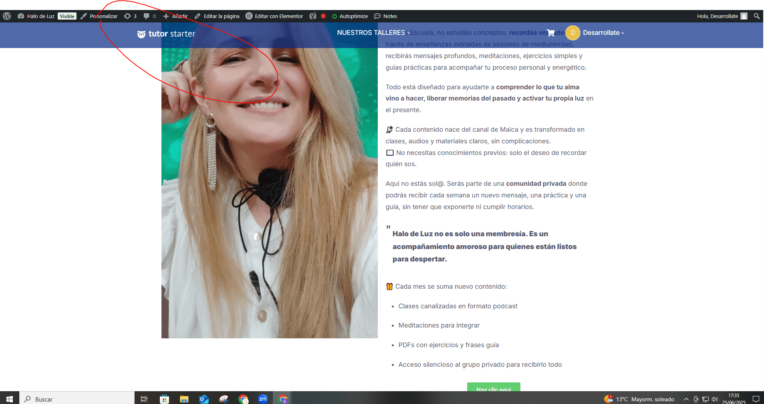Viewport: 764px width, 404px height.
Task: Click the Haz clic aquí green button
Action: (x=494, y=387)
